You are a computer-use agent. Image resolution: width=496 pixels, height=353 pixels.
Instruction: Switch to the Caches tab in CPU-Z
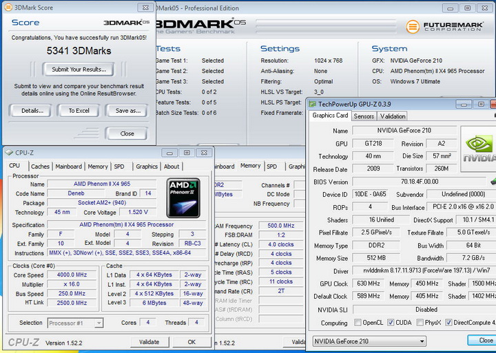click(x=40, y=167)
